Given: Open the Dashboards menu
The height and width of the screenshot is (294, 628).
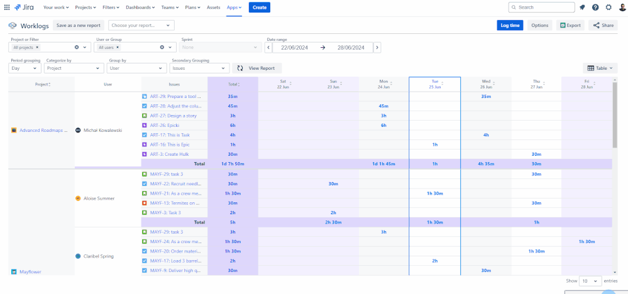Looking at the screenshot, I should [138, 8].
